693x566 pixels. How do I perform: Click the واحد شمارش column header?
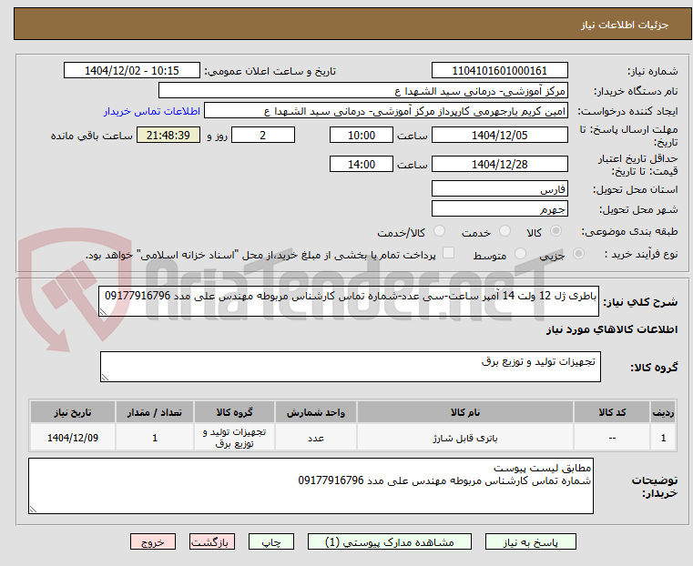316,412
